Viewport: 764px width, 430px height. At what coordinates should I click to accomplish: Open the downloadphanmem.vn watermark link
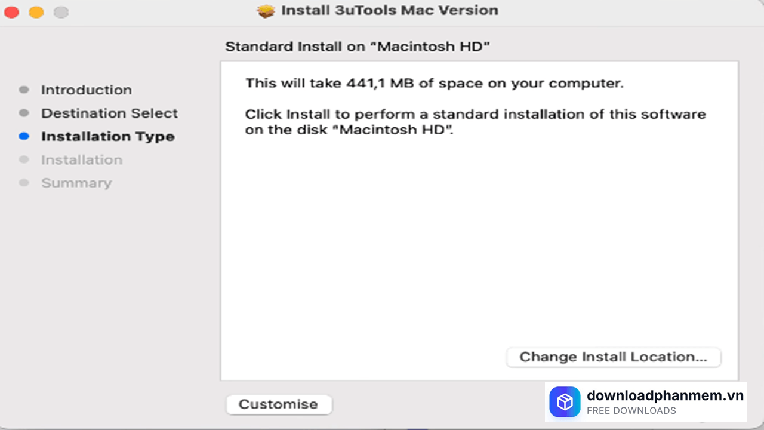tap(665, 396)
